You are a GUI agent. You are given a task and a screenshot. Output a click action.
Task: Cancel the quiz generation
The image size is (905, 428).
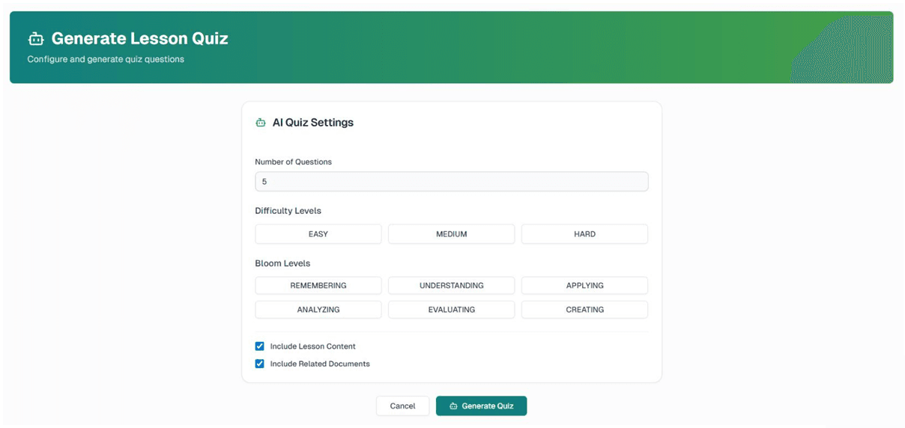[x=402, y=406]
